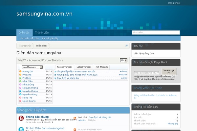Screen dimensions: 197x131
Task: Click the avatar icon beside Nguyên Phong
Action: click(20, 88)
